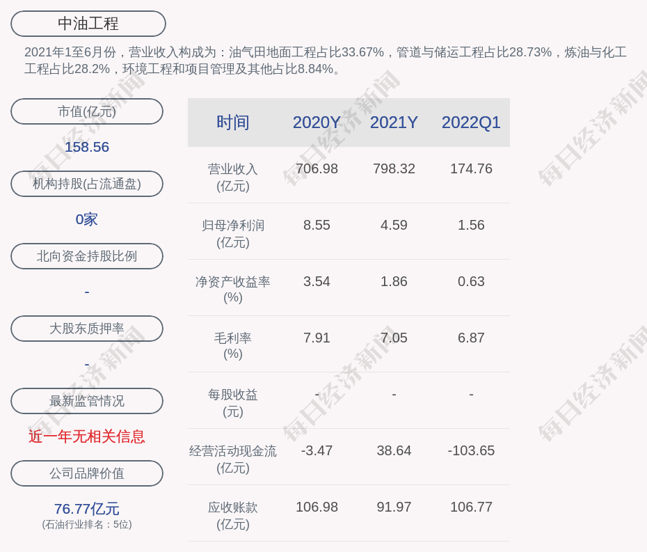Select the 应收账款 (亿元) row label
647x552 pixels.
(x=233, y=516)
